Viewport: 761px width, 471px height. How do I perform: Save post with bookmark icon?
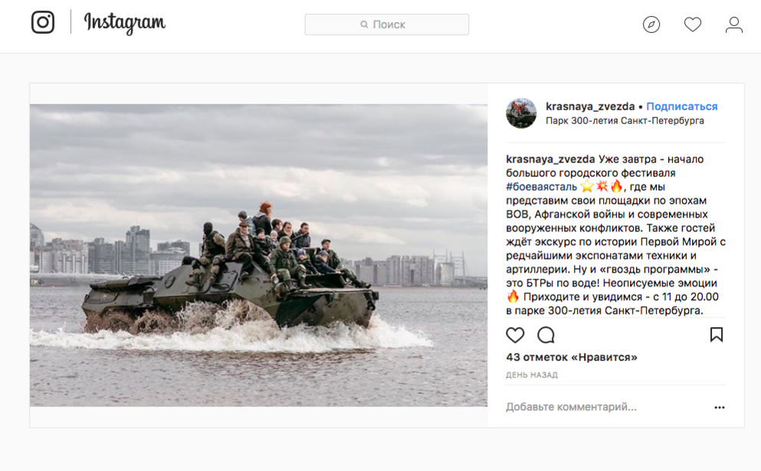pyautogui.click(x=717, y=334)
